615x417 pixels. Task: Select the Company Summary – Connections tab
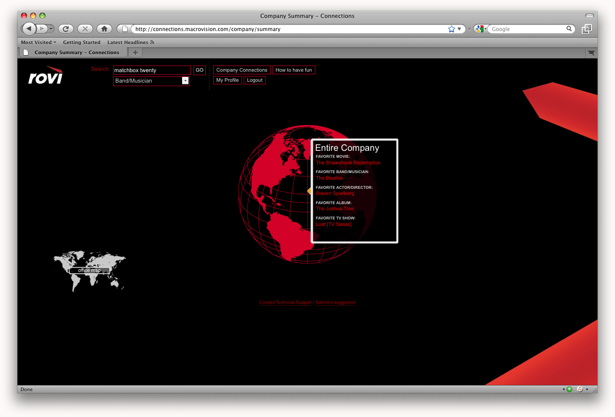pyautogui.click(x=73, y=52)
